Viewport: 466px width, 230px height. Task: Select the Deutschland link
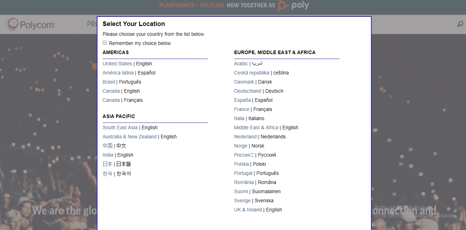click(x=248, y=91)
